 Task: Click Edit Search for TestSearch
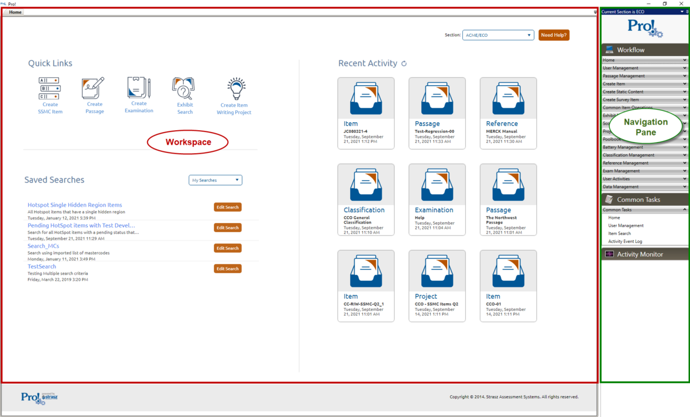[227, 269]
